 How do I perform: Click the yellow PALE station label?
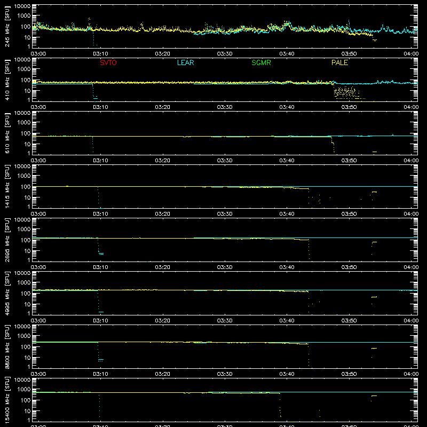click(339, 62)
